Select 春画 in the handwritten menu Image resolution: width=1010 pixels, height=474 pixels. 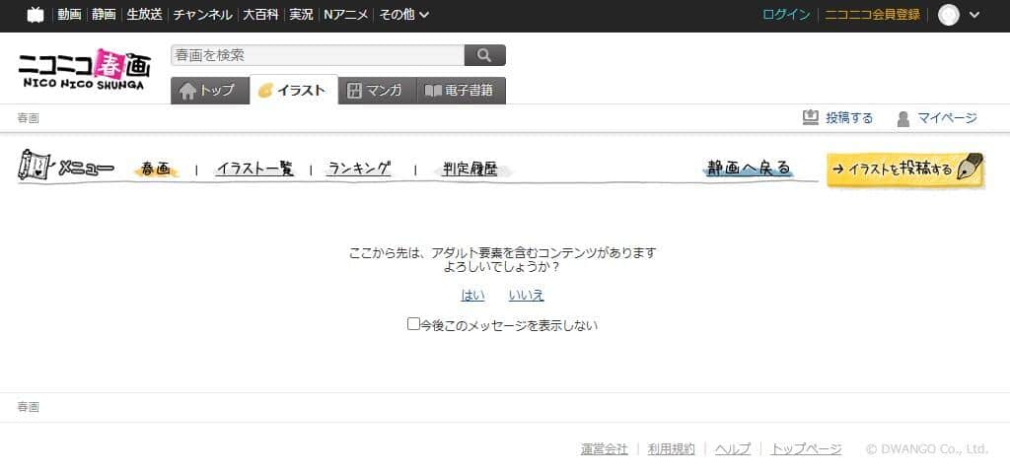point(157,169)
